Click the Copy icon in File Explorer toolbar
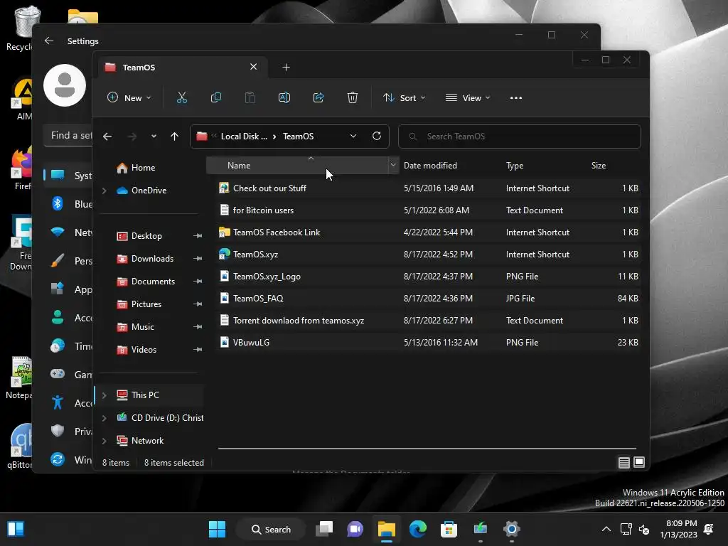 pyautogui.click(x=216, y=97)
